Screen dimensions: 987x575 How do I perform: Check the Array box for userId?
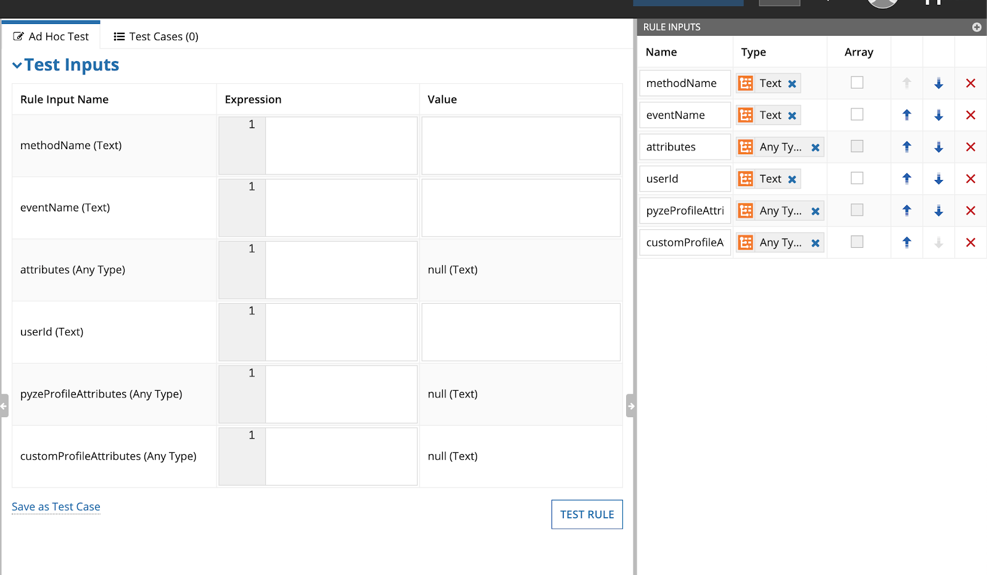coord(857,178)
